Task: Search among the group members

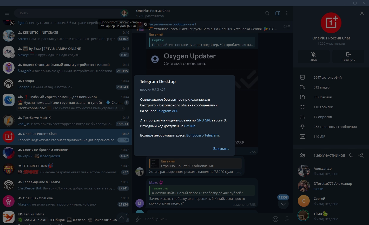Action: pos(351,155)
